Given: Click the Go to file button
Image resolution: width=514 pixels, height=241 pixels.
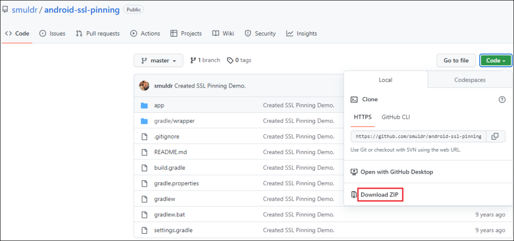Looking at the screenshot, I should click(456, 60).
